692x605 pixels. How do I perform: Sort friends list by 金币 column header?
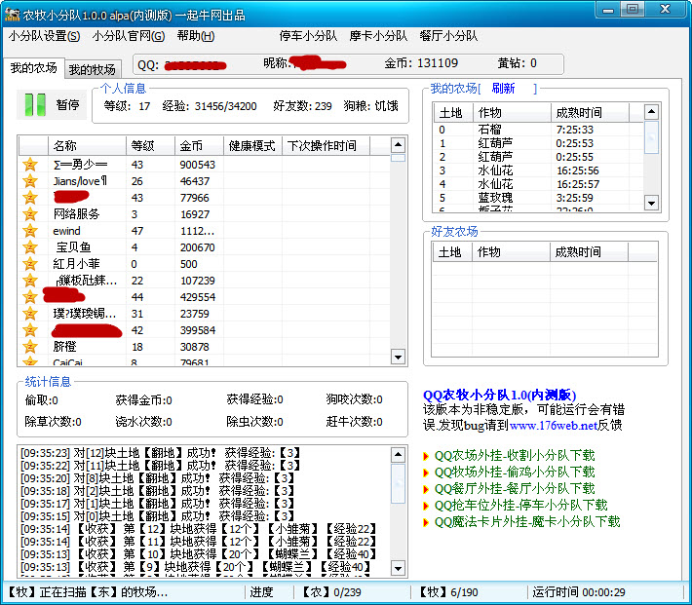(x=199, y=146)
